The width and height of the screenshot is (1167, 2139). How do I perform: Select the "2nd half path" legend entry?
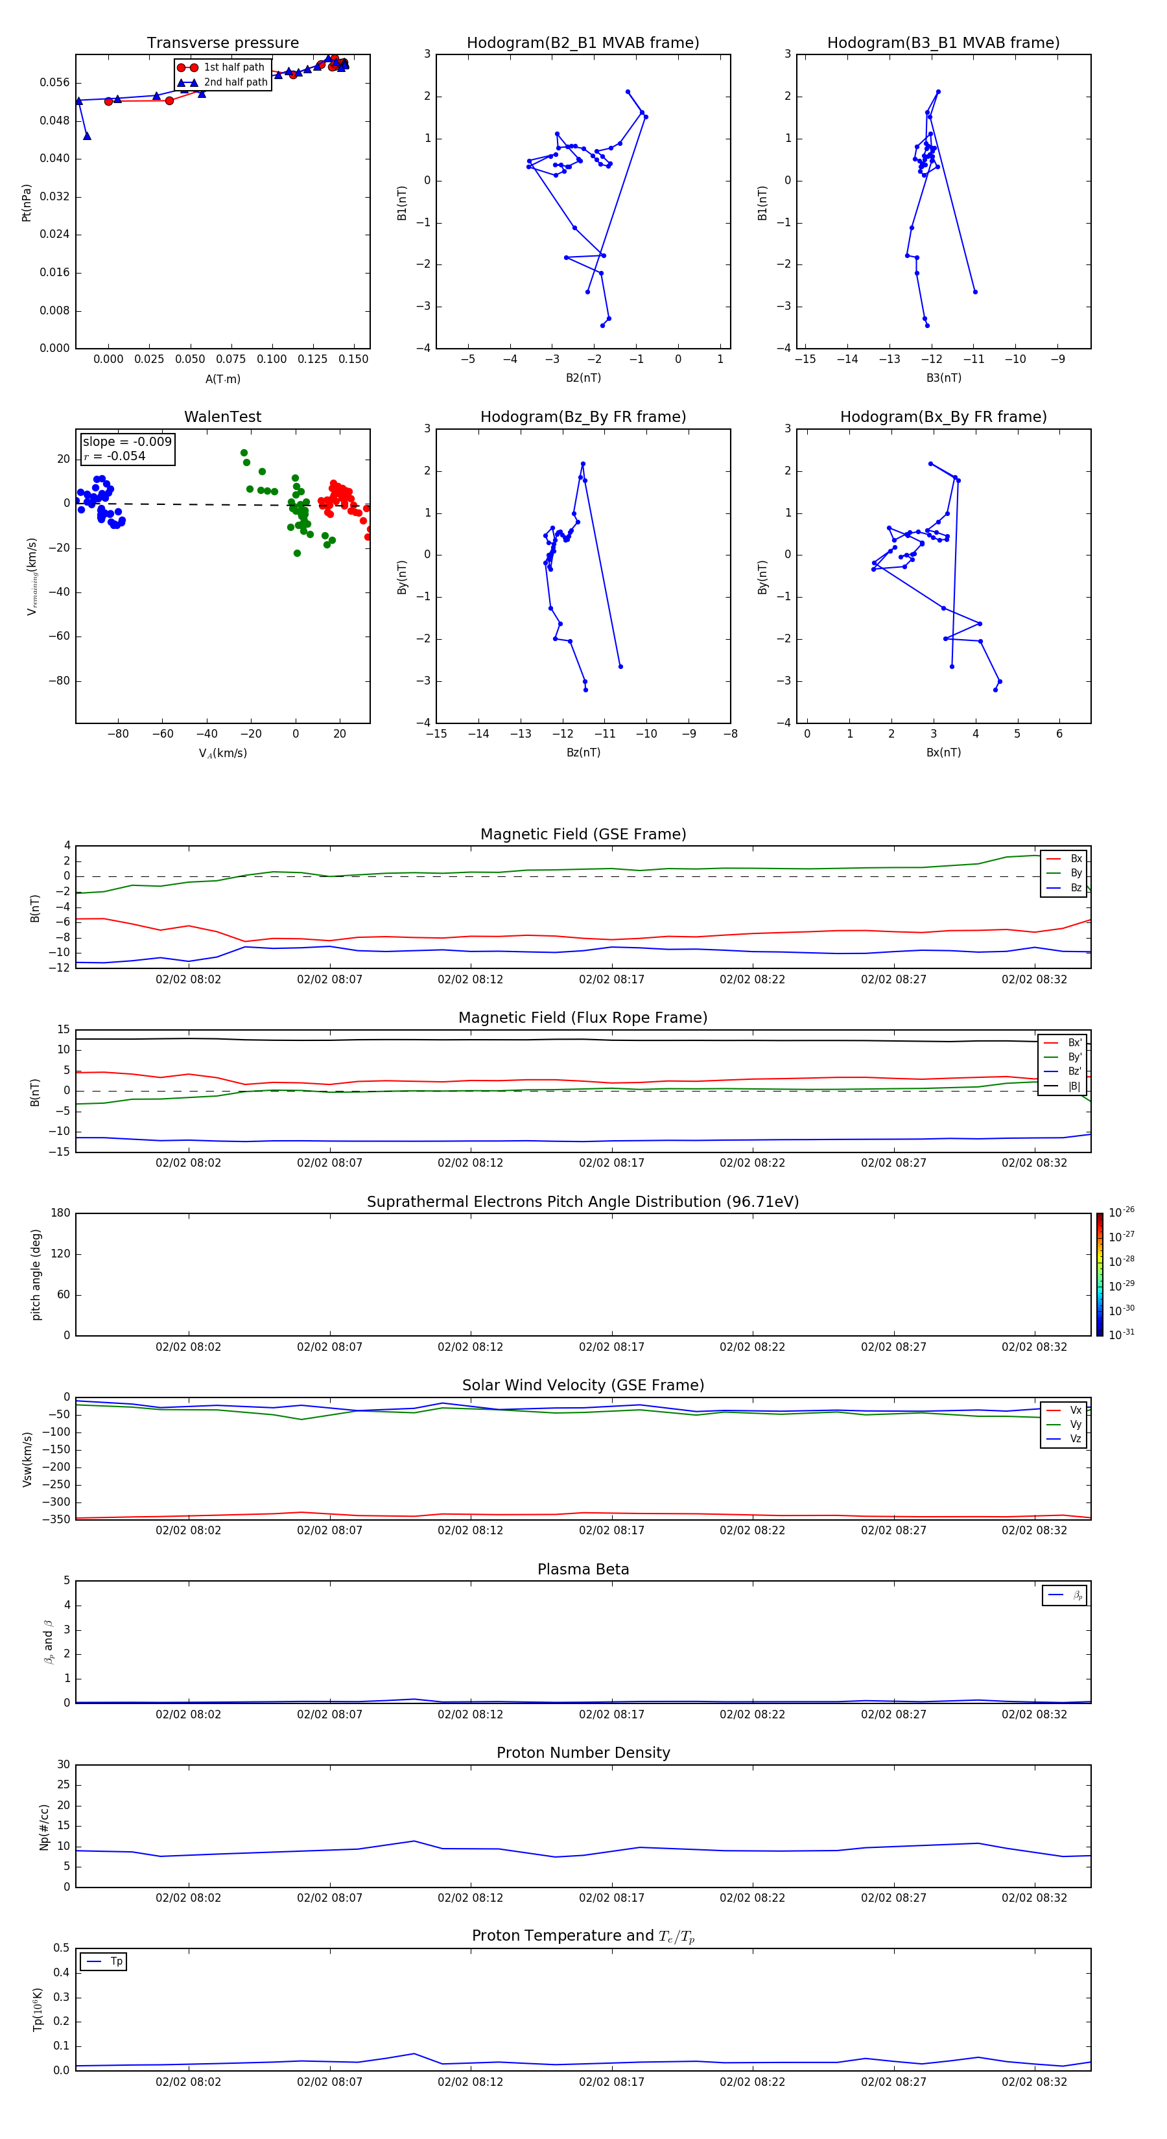click(222, 82)
